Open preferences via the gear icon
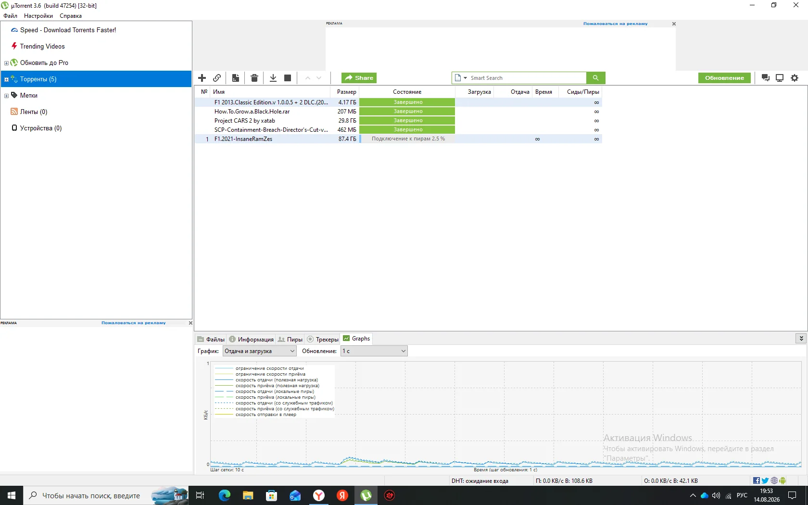808x505 pixels. 795,78
